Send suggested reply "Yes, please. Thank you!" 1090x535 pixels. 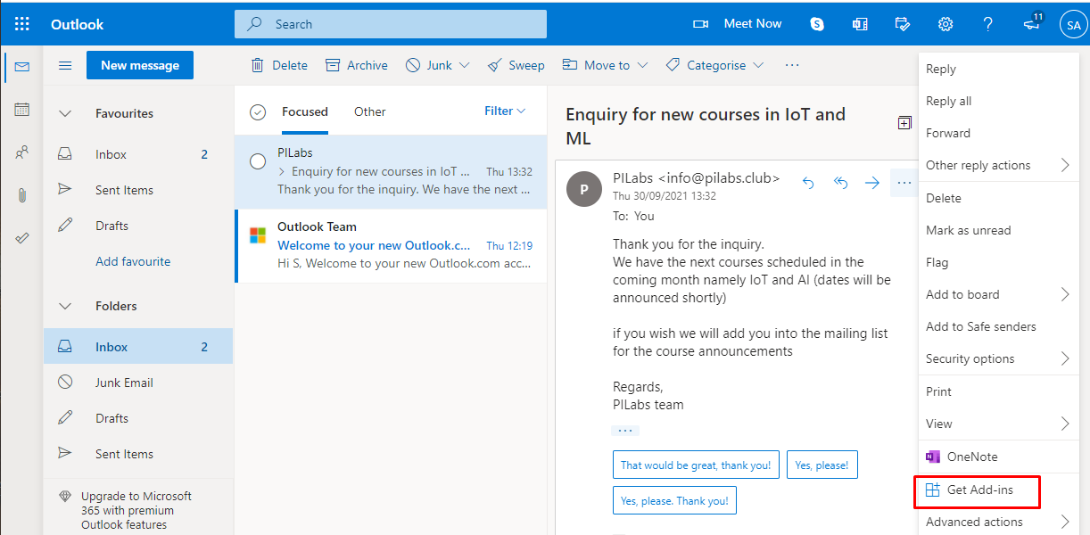[674, 500]
